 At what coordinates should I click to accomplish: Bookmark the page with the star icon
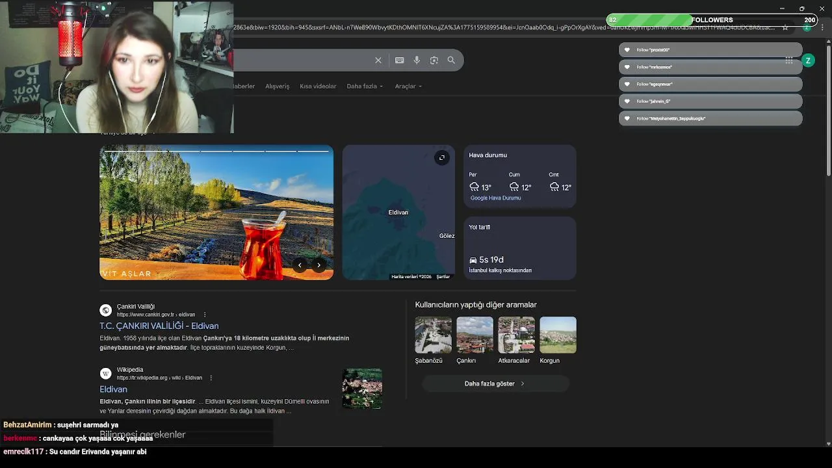point(785,27)
